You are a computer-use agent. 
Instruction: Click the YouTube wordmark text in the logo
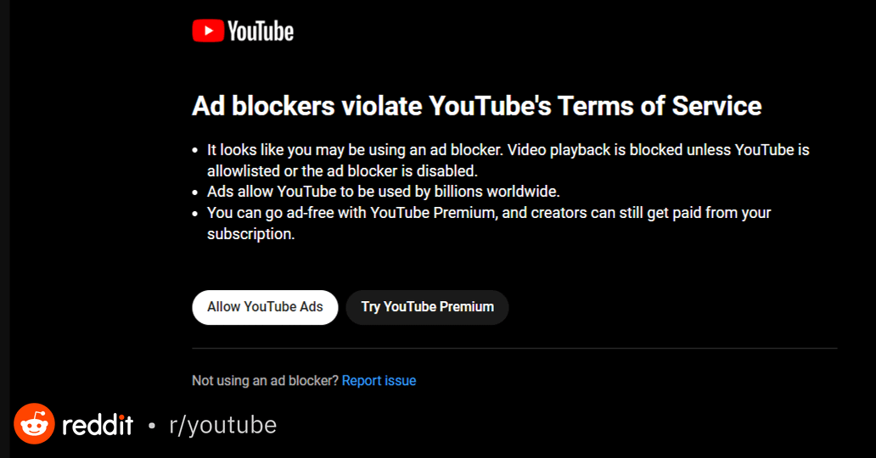(x=261, y=32)
